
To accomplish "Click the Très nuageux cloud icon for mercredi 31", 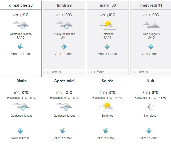I will 151,25.
